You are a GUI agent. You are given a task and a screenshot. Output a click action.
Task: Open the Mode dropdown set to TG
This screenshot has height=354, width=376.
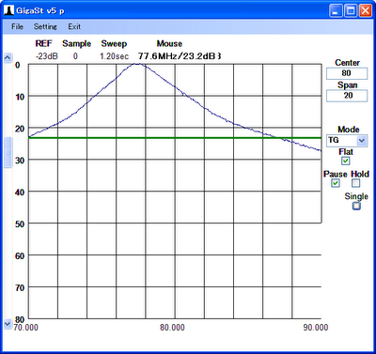[347, 141]
